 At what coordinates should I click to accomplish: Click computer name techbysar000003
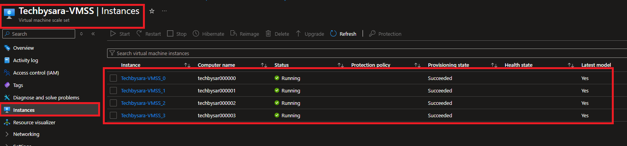pos(217,115)
